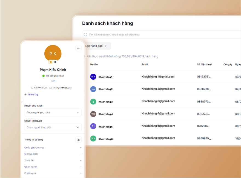Sort by the Họ tên column header

click(x=94, y=64)
